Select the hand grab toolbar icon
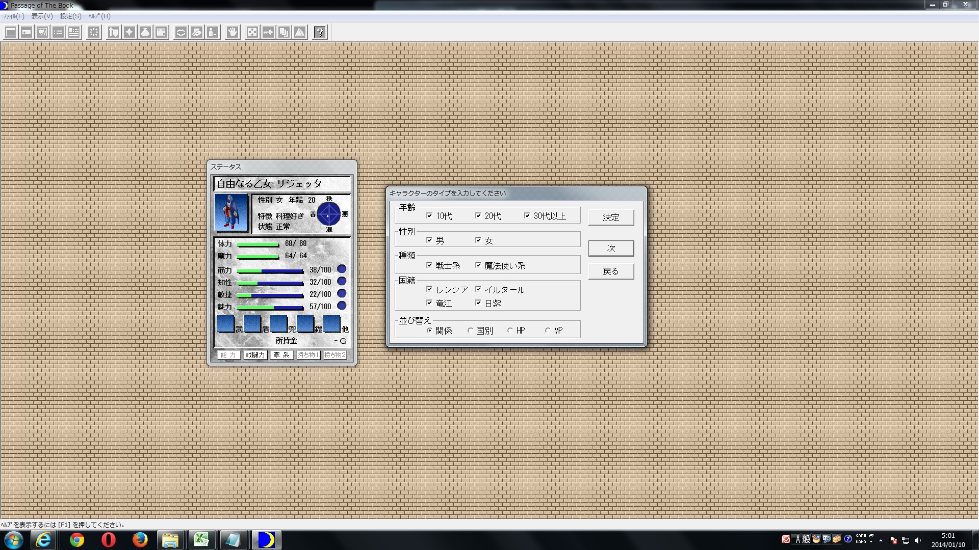The image size is (979, 550). tap(233, 32)
